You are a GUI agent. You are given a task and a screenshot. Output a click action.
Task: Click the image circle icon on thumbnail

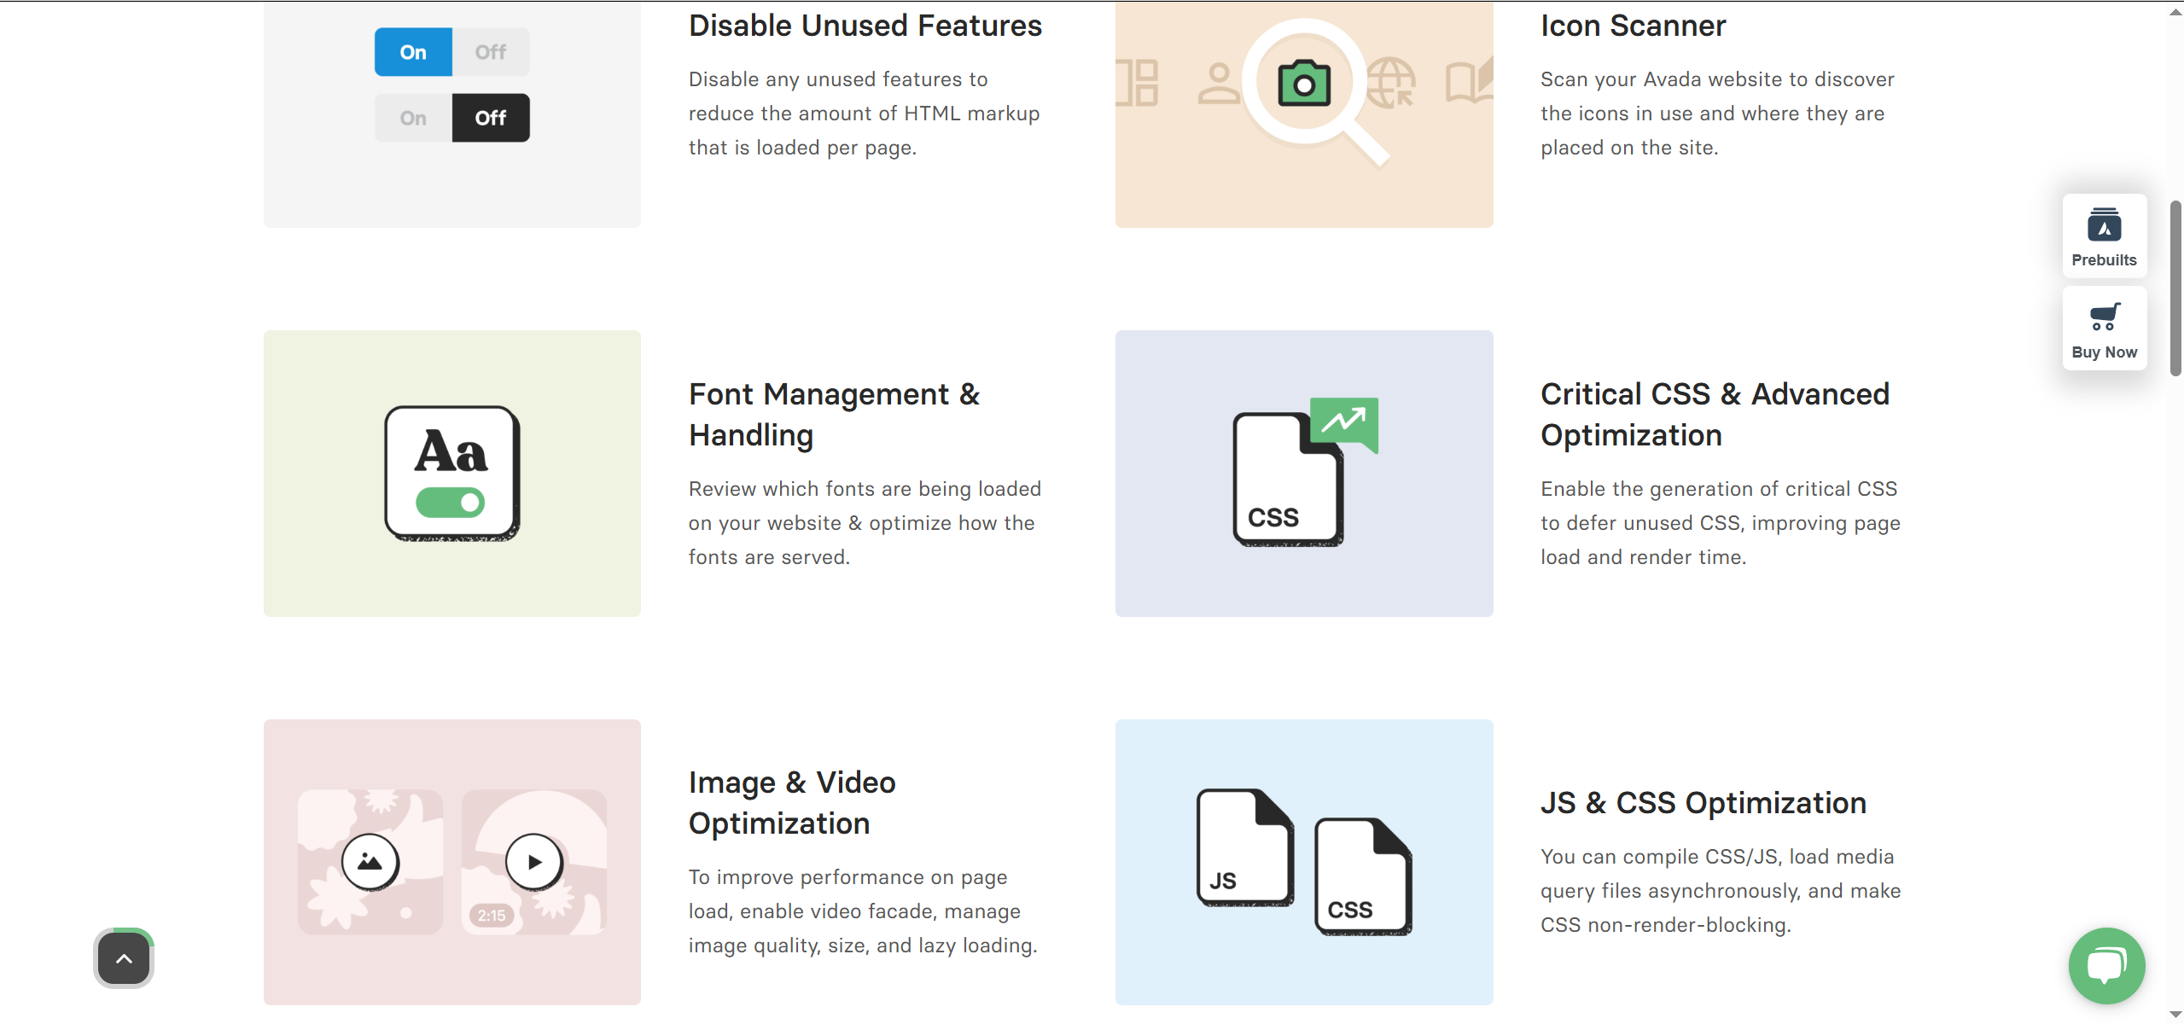370,861
